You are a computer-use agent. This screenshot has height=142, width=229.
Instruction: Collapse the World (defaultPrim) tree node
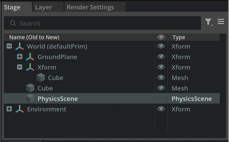(x=9, y=46)
